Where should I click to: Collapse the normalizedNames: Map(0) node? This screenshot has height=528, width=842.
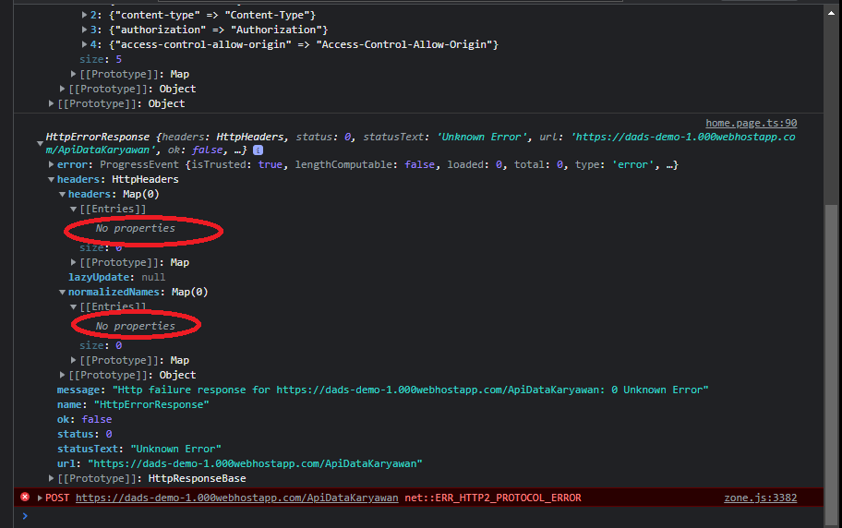[62, 293]
